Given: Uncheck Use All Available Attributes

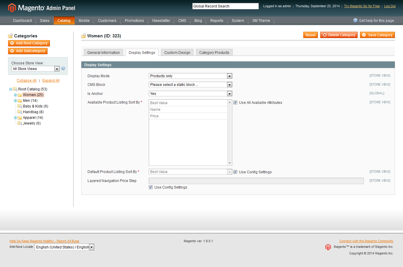Looking at the screenshot, I should point(235,103).
